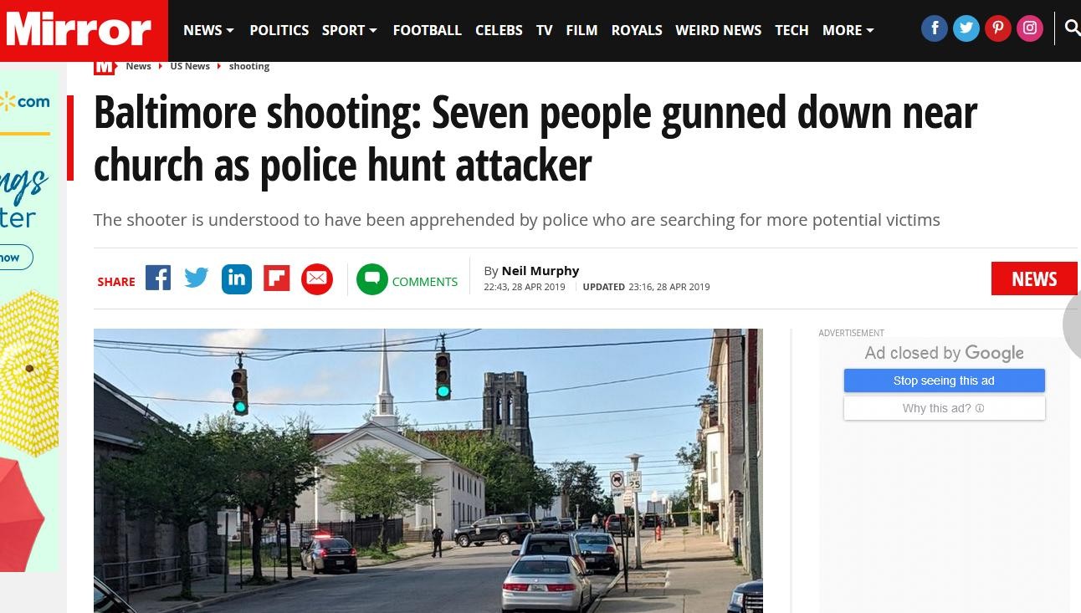Open the COMMENTS section
The height and width of the screenshot is (613, 1081).
tap(407, 280)
